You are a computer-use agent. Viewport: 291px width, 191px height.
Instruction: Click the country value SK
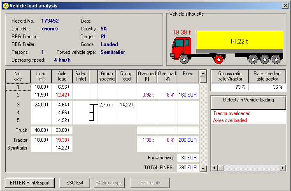click(104, 29)
